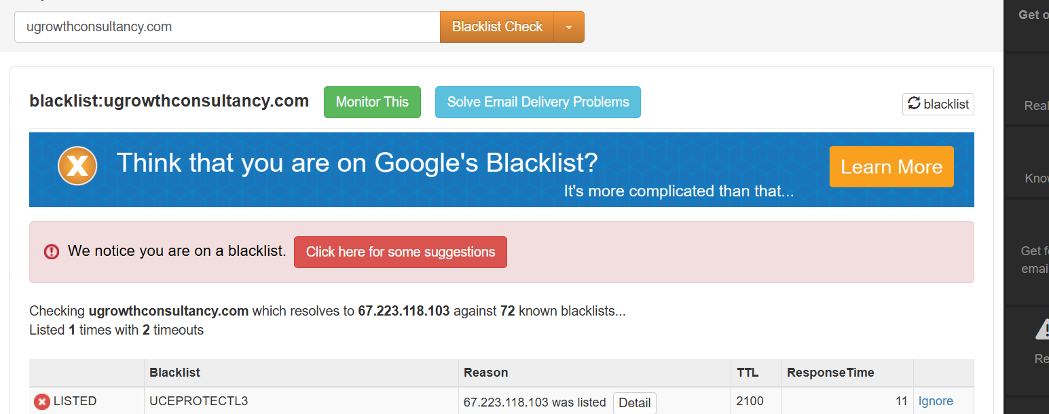Image resolution: width=1049 pixels, height=414 pixels.
Task: Open the dropdown arrow beside Blacklist Check
Action: (x=569, y=27)
